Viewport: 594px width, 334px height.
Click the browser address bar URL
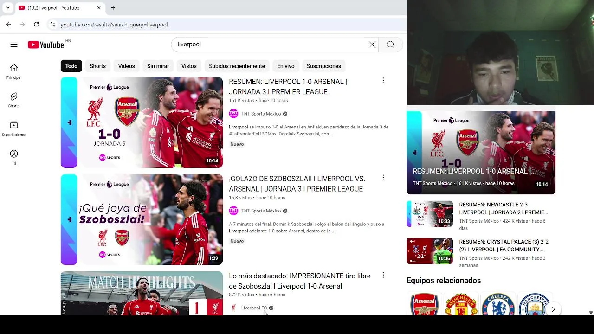[x=114, y=25]
